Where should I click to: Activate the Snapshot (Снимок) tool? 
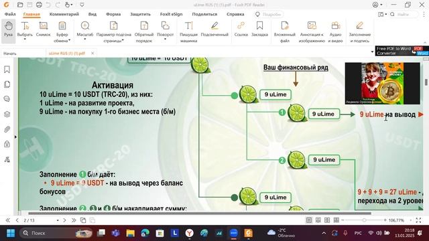pos(43,29)
